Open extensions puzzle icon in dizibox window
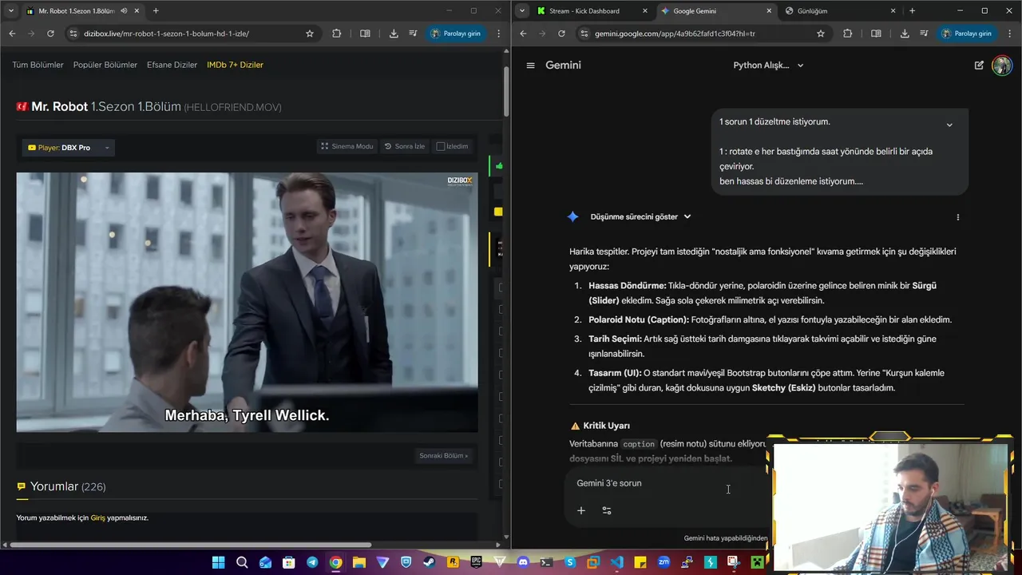 click(x=336, y=34)
